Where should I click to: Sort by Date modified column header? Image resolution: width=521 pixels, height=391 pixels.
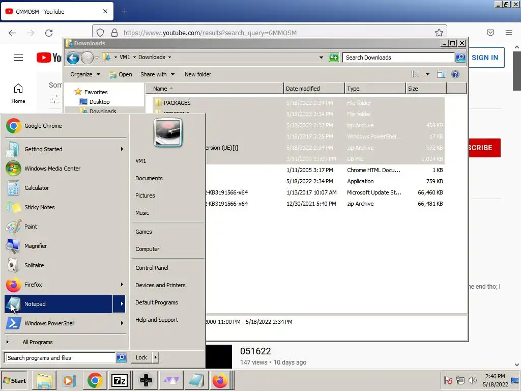(314, 89)
